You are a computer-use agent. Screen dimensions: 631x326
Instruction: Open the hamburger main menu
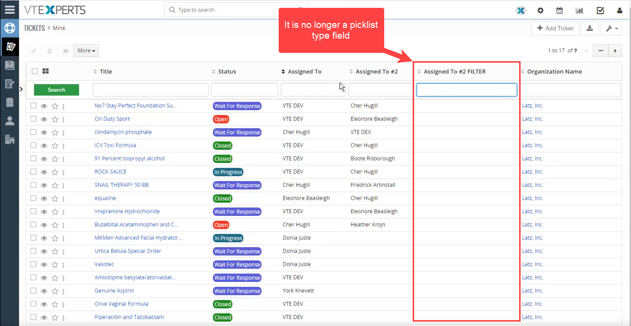coord(9,9)
